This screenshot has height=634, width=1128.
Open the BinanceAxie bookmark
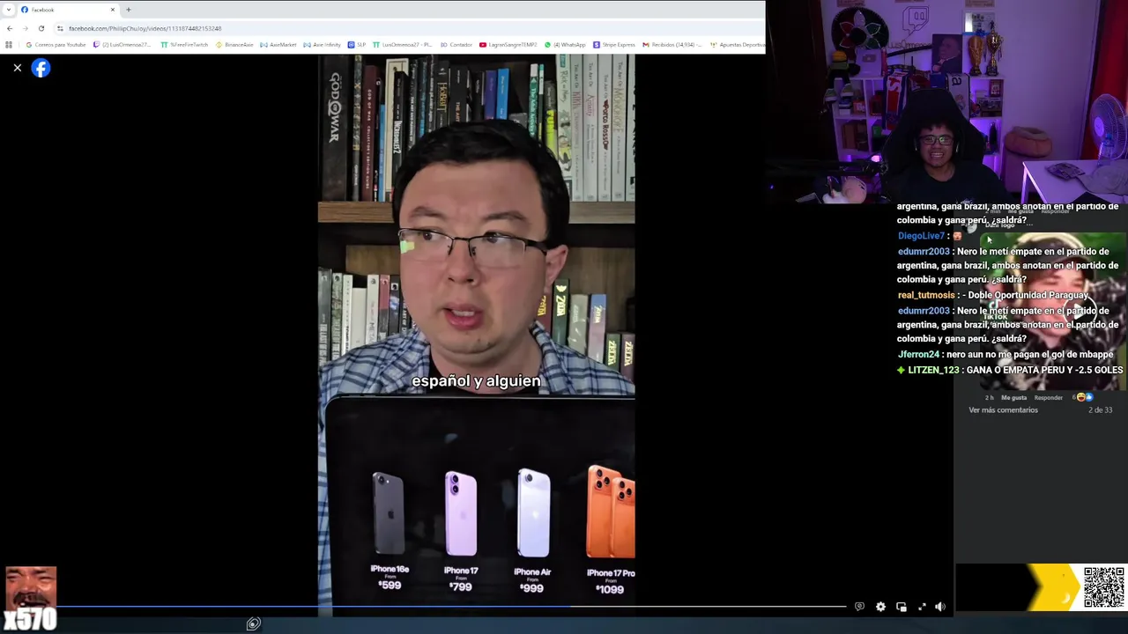point(234,45)
